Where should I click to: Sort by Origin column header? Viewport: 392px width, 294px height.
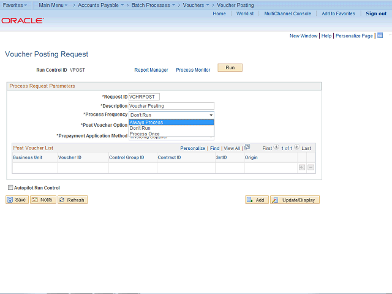click(251, 157)
